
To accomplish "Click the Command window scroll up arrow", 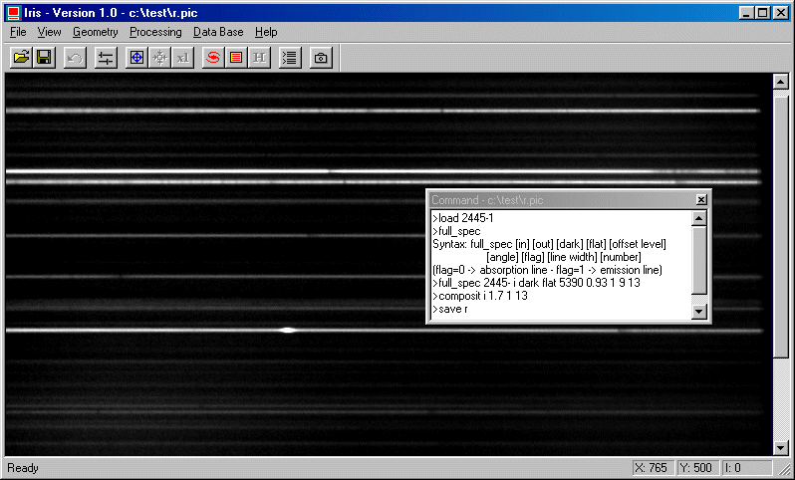I will coord(699,218).
